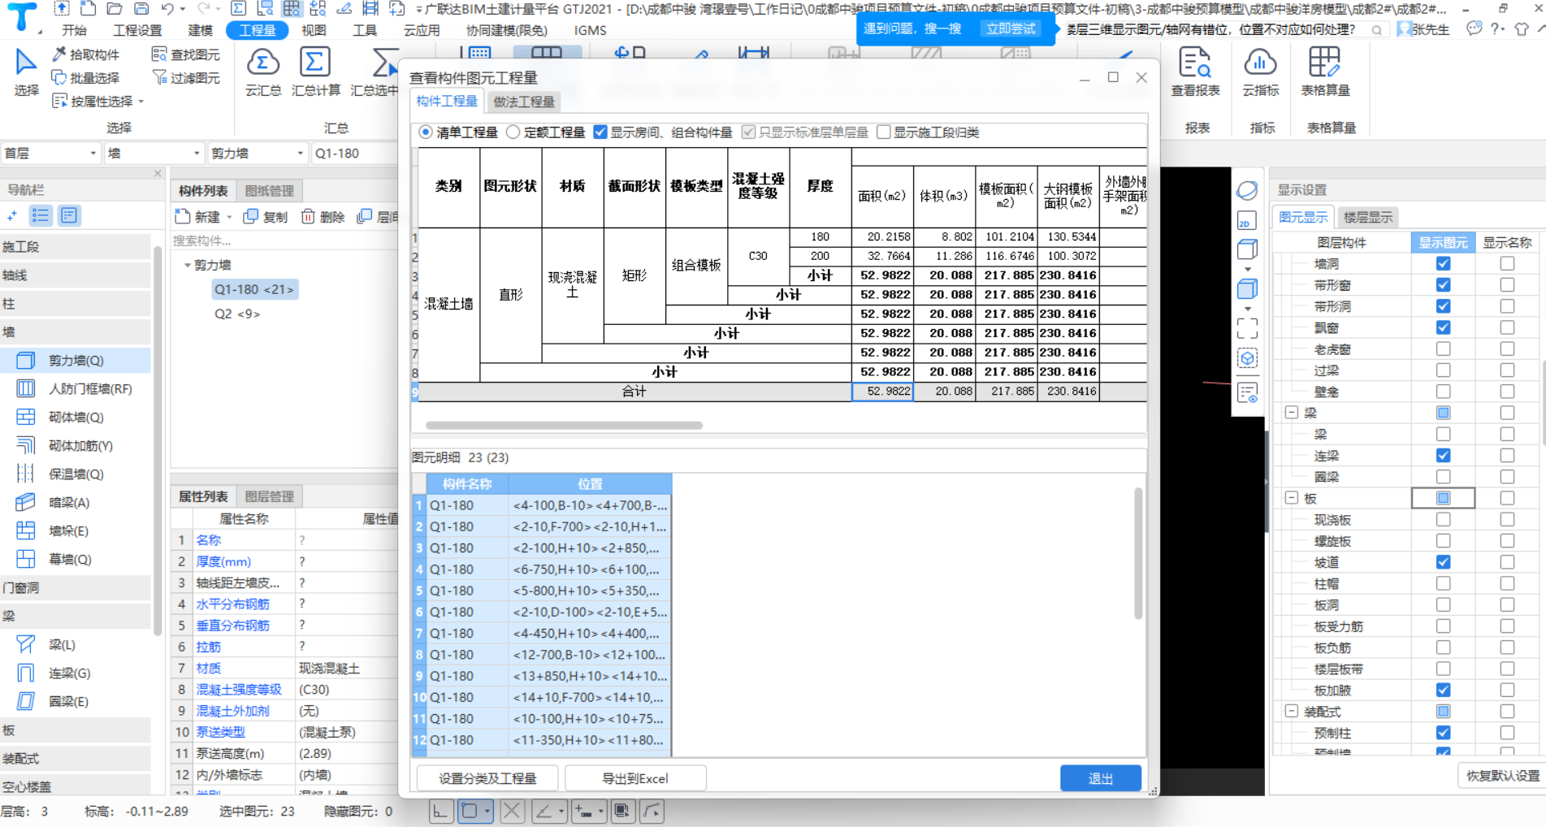Viewport: 1546px width, 827px height.
Task: Uncheck 显示图元 for 飘窗
Action: [x=1443, y=328]
